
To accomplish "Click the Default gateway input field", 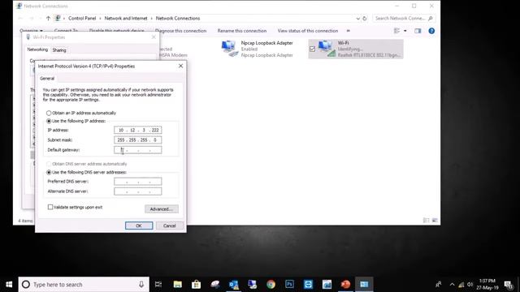I will pyautogui.click(x=137, y=150).
